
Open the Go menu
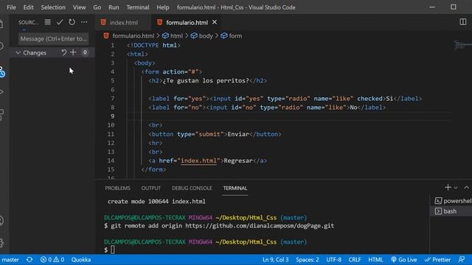click(97, 7)
